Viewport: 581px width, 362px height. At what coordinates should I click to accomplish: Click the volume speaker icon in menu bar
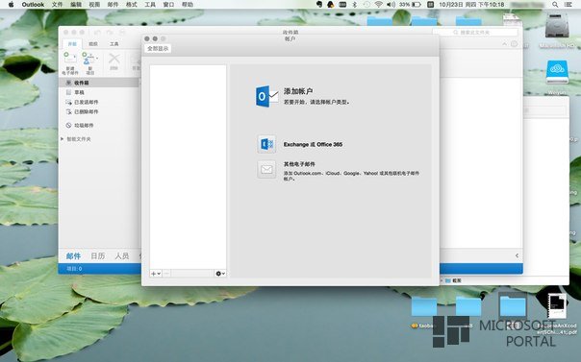click(391, 5)
